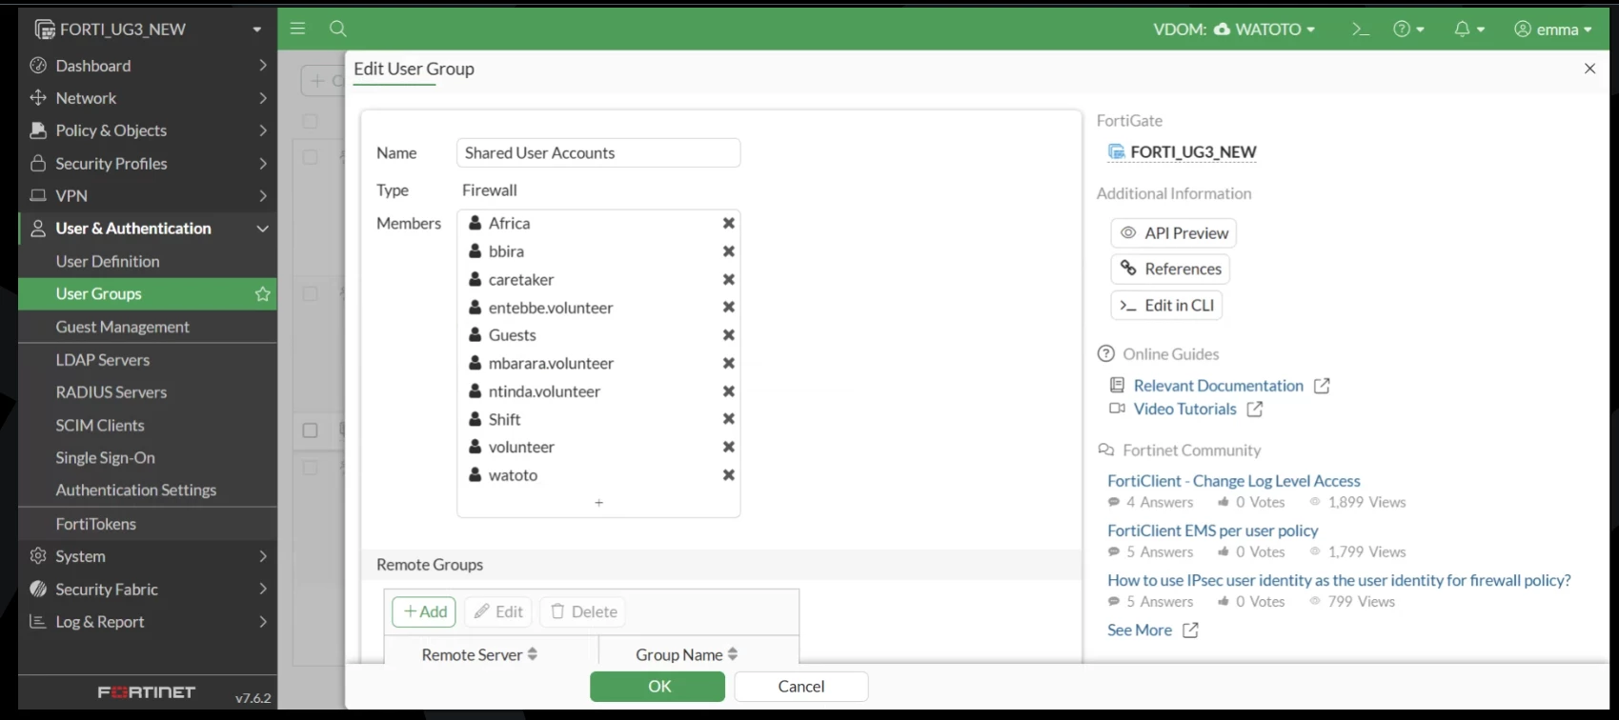Collapse User & Authentication menu
The width and height of the screenshot is (1619, 720).
pos(148,229)
